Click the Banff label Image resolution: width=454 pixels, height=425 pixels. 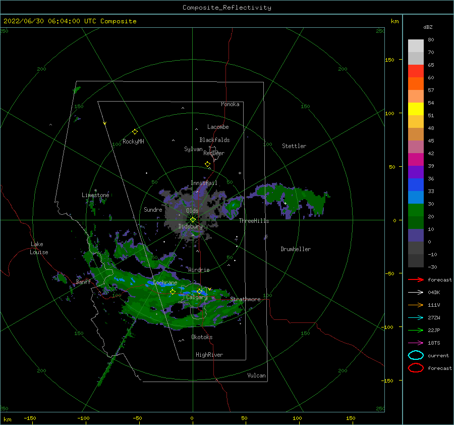point(83,282)
